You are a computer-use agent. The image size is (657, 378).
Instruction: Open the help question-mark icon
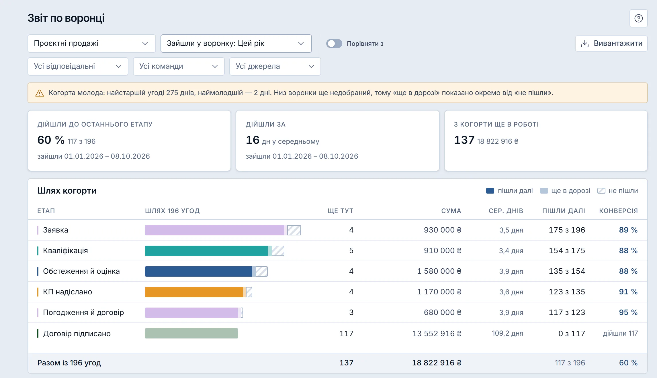(638, 18)
